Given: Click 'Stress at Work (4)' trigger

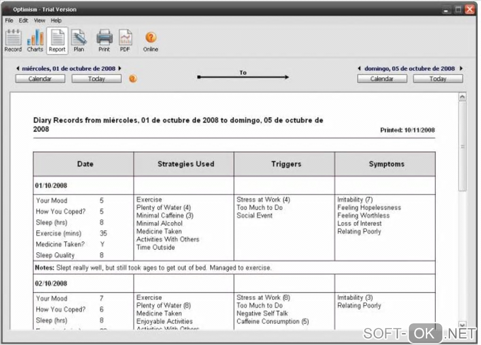Looking at the screenshot, I should [x=263, y=200].
